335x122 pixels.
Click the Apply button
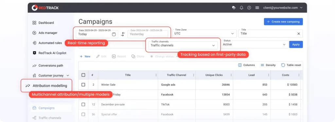pyautogui.click(x=296, y=44)
